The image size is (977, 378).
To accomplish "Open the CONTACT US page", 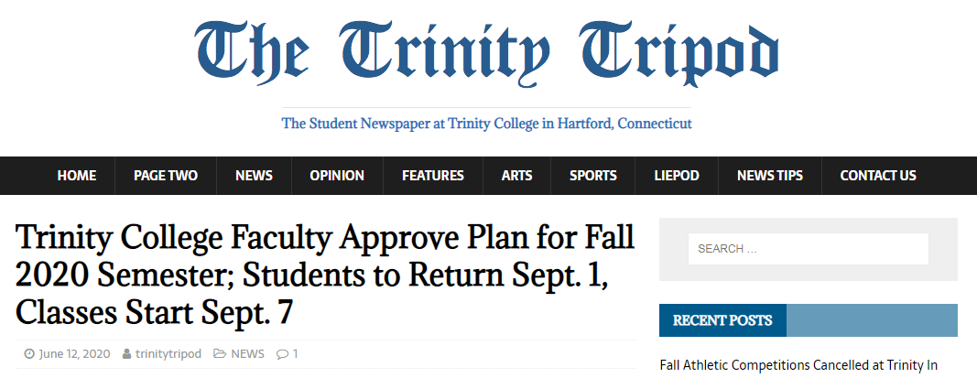I will (878, 176).
